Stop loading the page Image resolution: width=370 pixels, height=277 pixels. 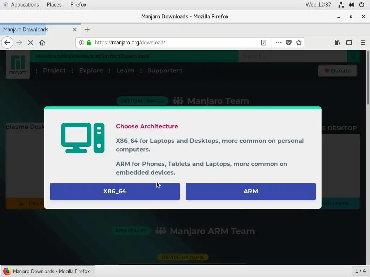[x=31, y=43]
